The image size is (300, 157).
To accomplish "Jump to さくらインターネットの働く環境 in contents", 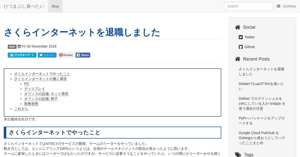I will click(x=40, y=79).
